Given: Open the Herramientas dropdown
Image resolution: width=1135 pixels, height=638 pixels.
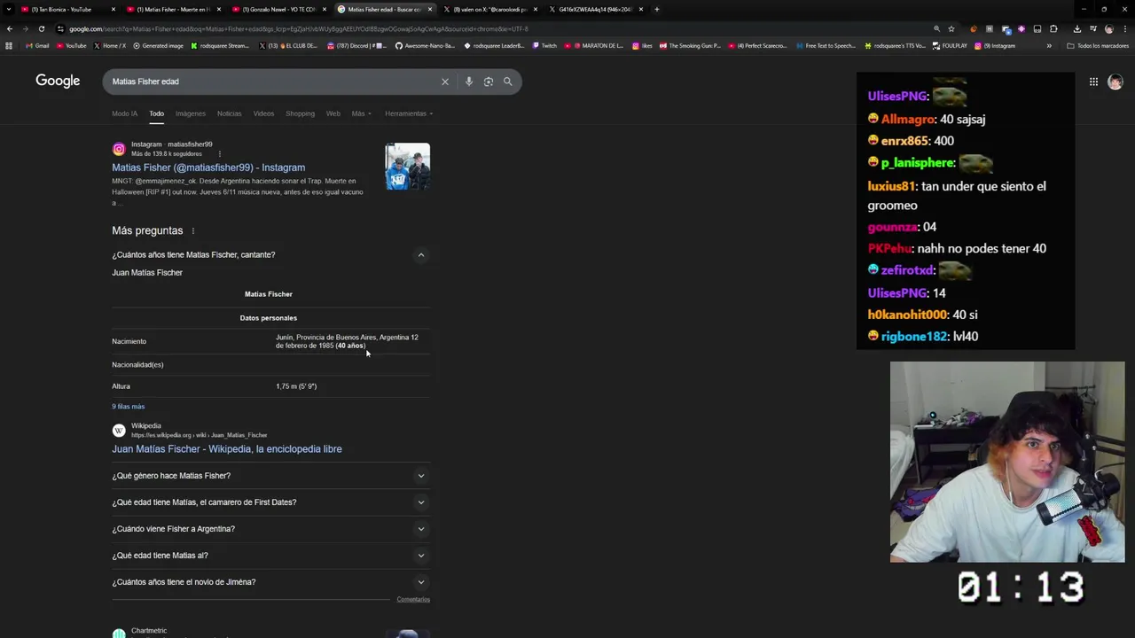Looking at the screenshot, I should 409,113.
